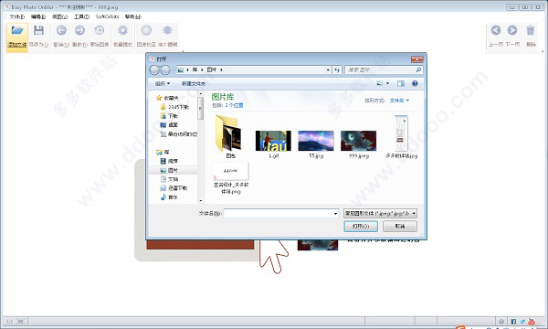The width and height of the screenshot is (548, 329).
Task: Click the YouTube icon in status bar
Action: click(x=532, y=322)
